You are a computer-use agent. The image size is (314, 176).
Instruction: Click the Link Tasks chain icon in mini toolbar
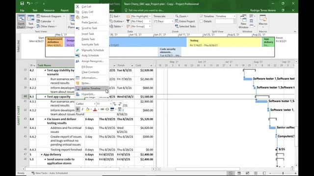pyautogui.click(x=103, y=109)
